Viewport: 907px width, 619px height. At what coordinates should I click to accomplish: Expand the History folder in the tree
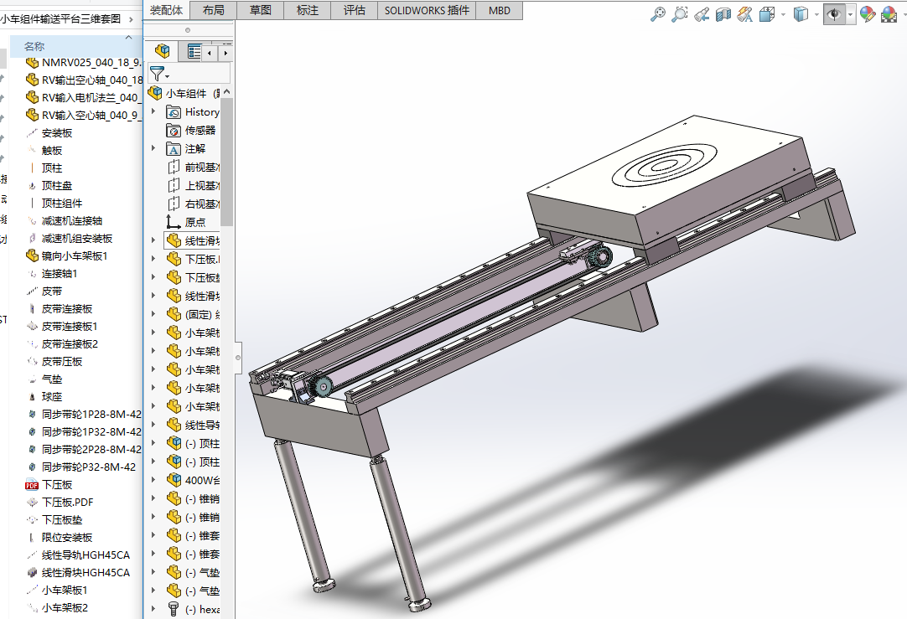[153, 112]
